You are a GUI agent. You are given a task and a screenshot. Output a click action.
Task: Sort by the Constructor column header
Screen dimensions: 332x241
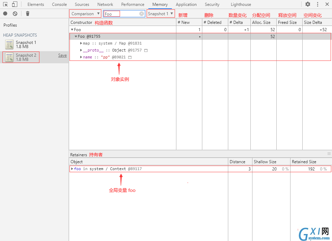122,22
